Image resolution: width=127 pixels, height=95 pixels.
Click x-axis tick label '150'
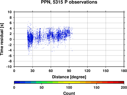pyautogui.click(x=106, y=71)
